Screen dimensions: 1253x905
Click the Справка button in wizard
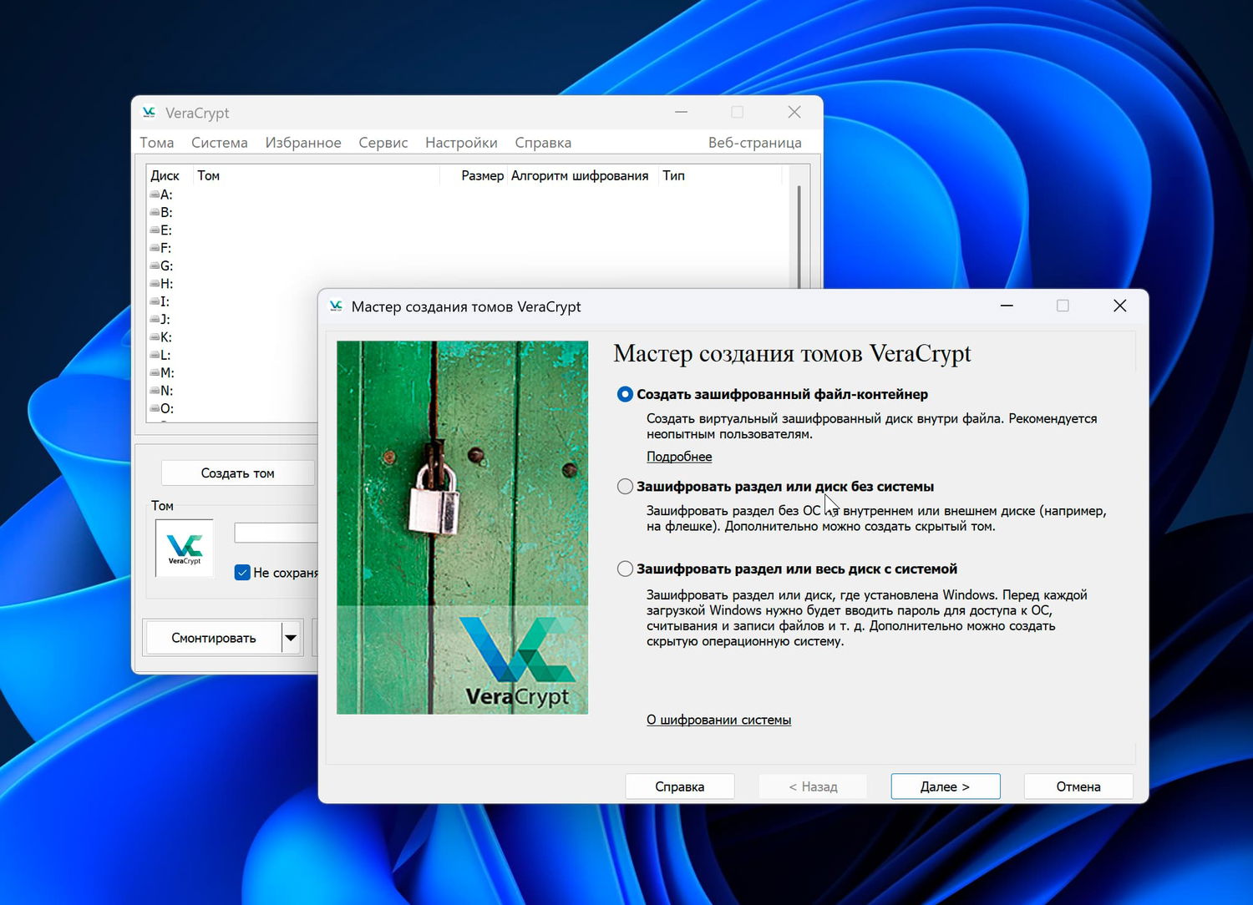pyautogui.click(x=680, y=786)
